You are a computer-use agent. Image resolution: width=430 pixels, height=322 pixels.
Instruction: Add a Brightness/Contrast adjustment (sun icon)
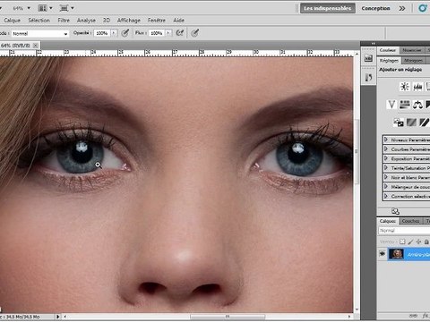[x=405, y=87]
